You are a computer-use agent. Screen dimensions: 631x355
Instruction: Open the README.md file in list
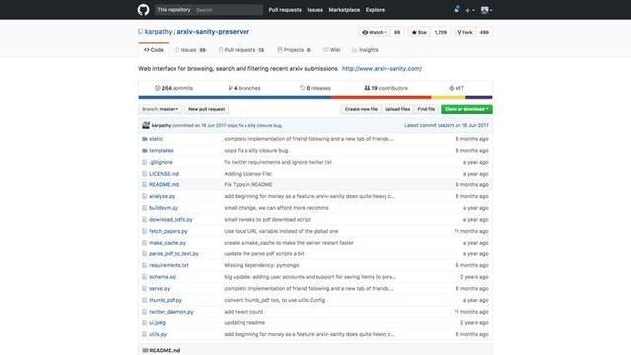165,185
